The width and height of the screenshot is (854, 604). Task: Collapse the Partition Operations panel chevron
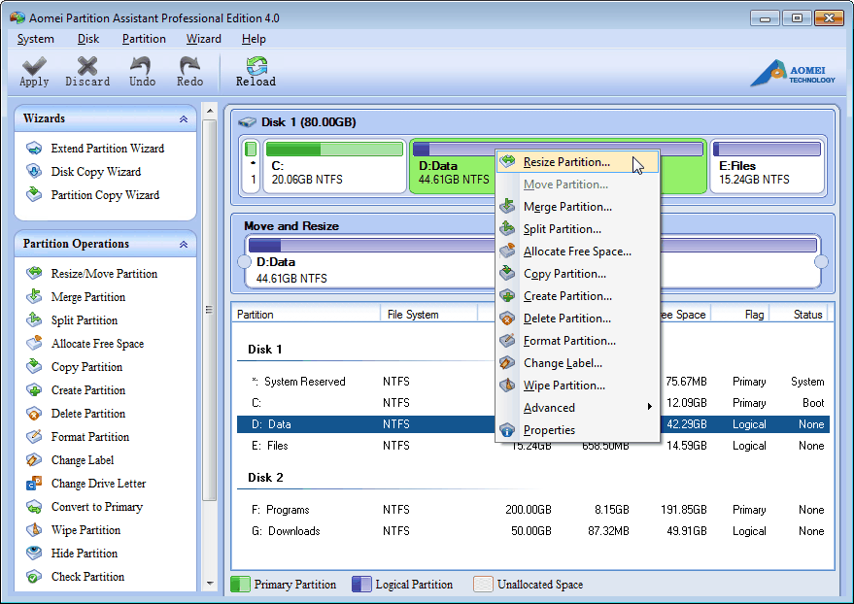(x=183, y=244)
